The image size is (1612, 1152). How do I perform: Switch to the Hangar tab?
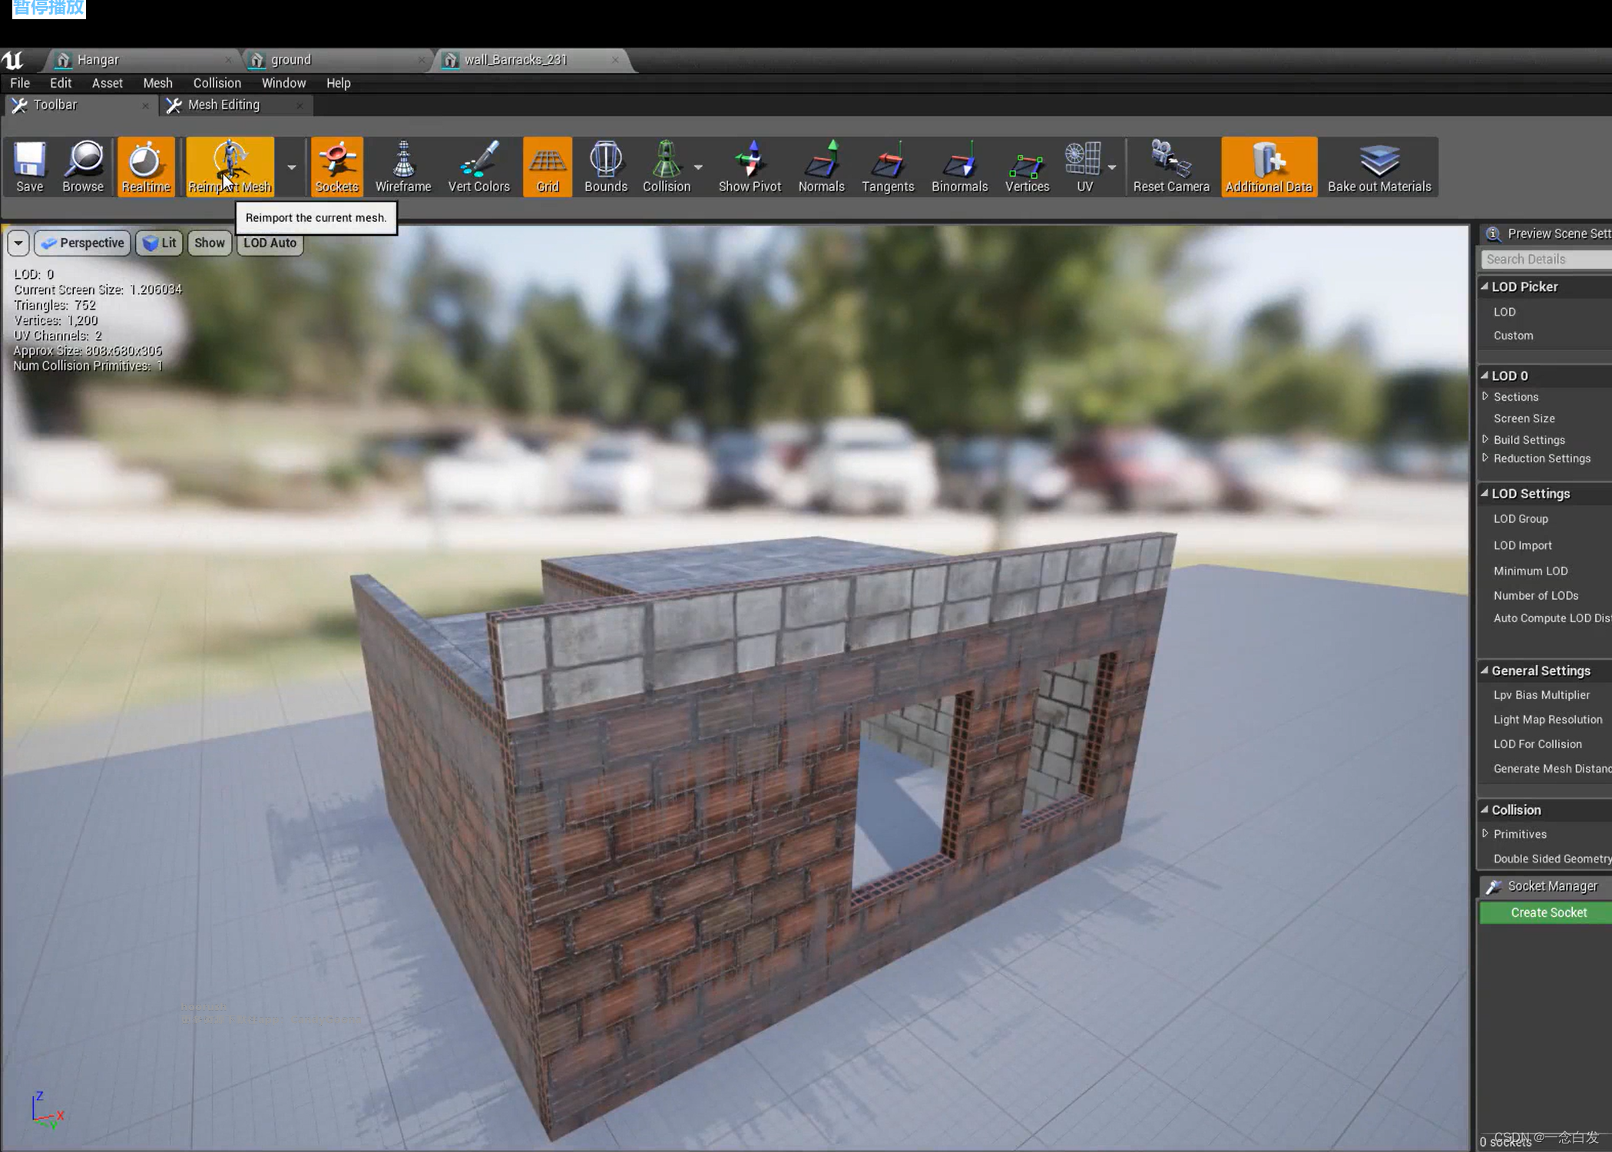pos(98,60)
